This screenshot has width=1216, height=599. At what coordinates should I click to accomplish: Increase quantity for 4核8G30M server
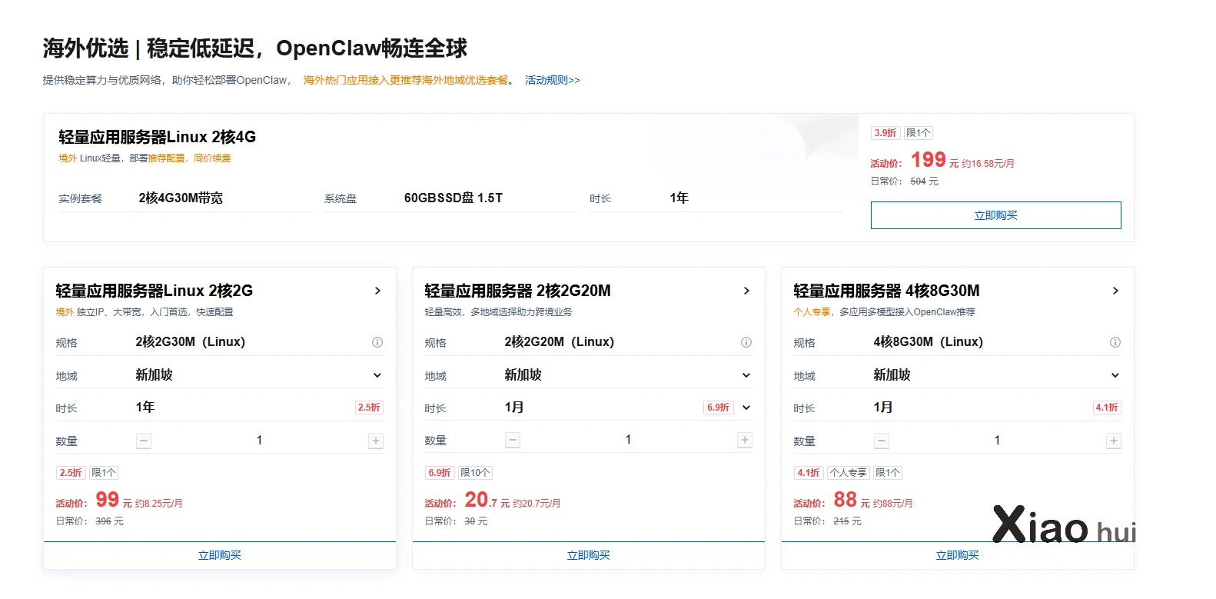coord(1114,441)
